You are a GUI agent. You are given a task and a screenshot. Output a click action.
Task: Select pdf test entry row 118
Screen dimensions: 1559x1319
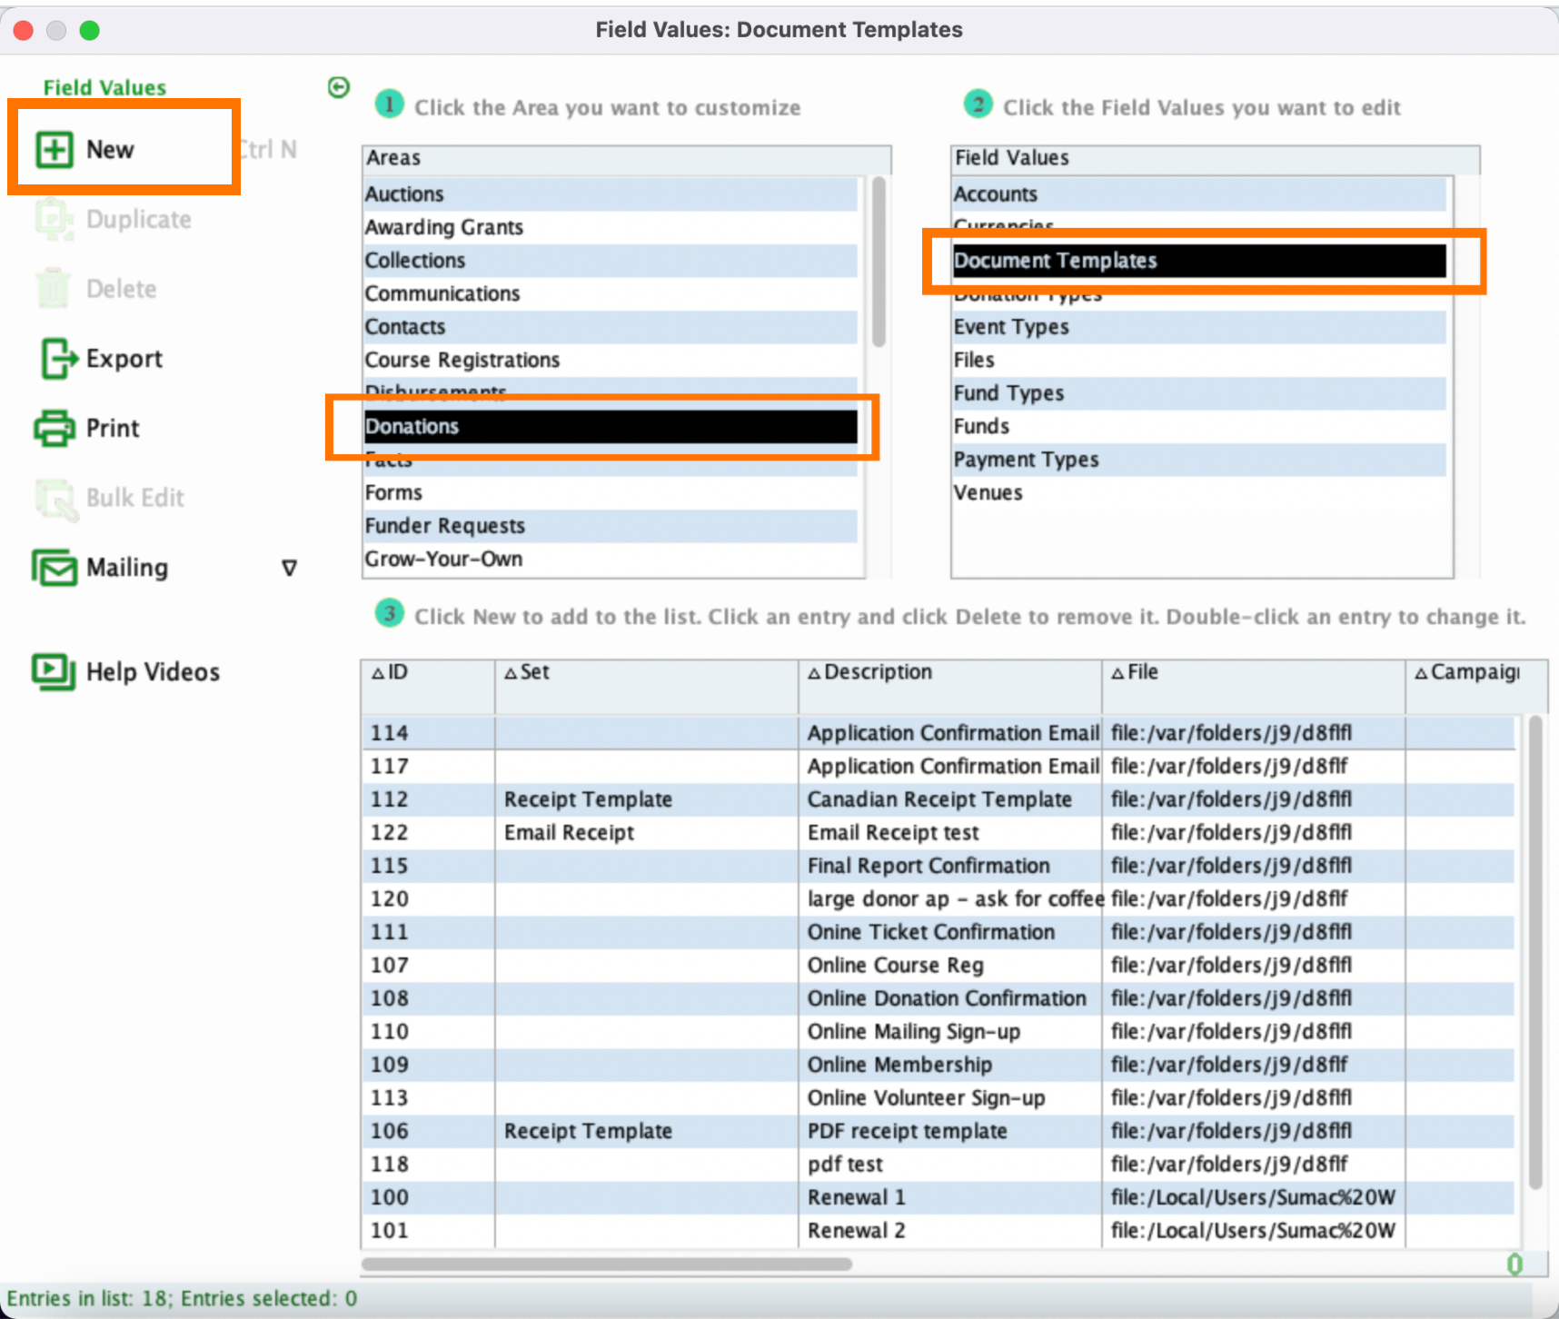point(938,1165)
